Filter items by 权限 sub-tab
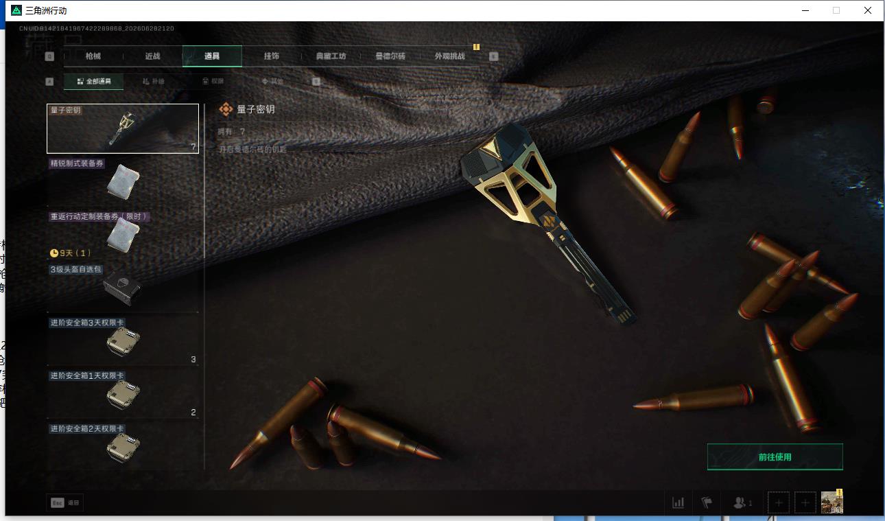The height and width of the screenshot is (521, 885). (x=213, y=81)
